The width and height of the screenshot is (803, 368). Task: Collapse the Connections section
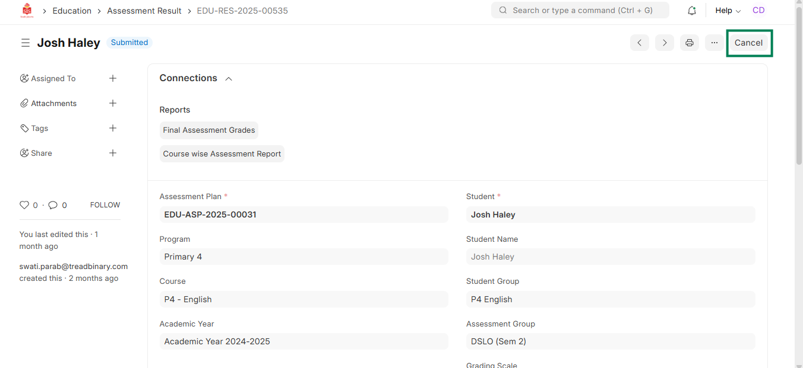pos(229,79)
